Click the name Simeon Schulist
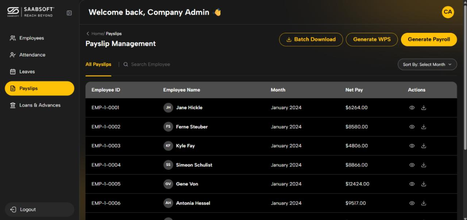This screenshot has width=467, height=220. pos(194,165)
